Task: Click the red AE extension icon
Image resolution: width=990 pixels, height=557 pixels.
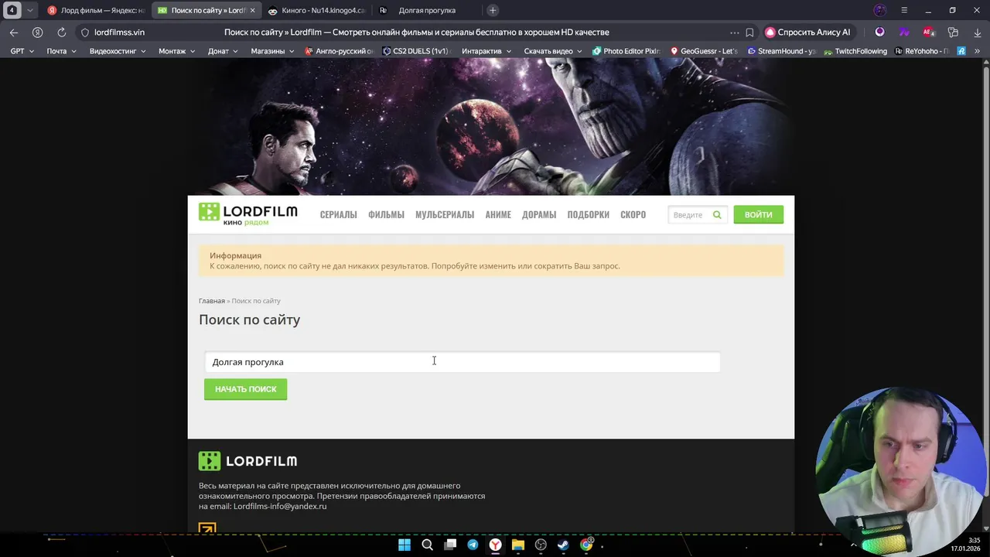Action: [929, 32]
